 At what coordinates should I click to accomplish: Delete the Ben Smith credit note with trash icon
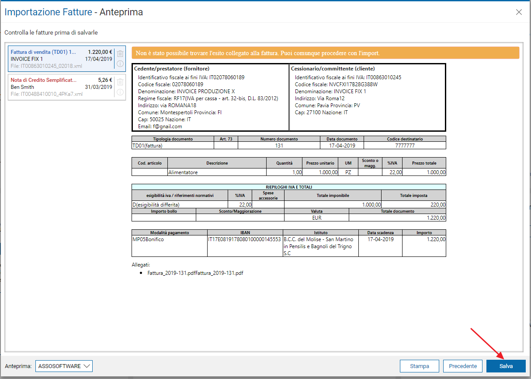point(120,82)
